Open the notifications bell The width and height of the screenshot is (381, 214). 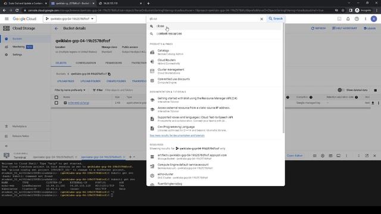pos(348,18)
